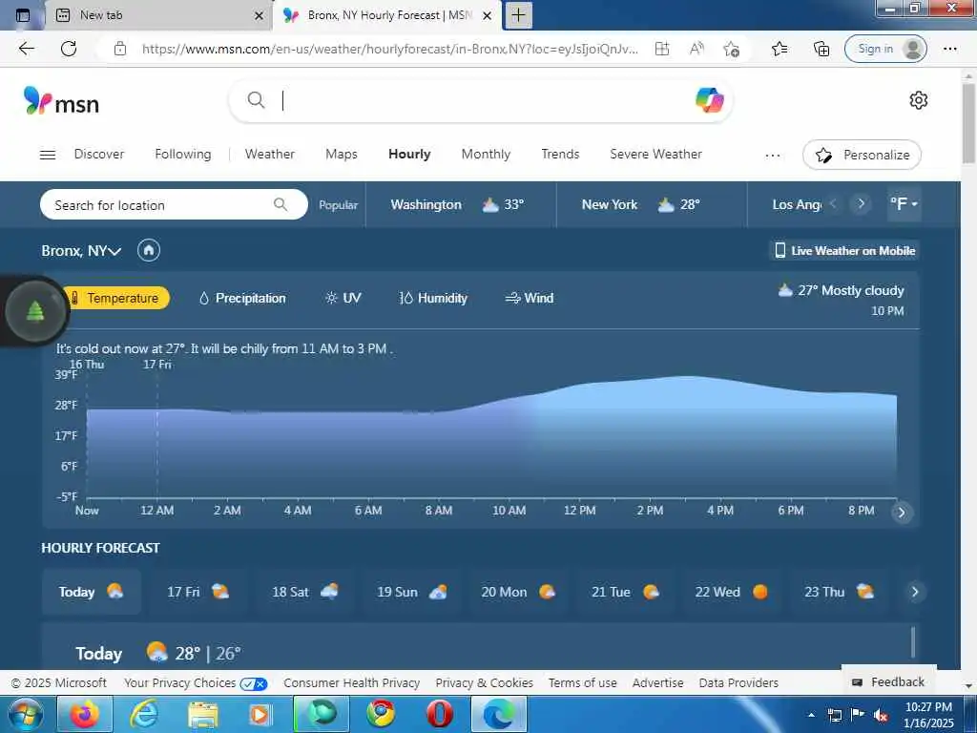
Task: Open the split screen icon in address bar
Action: [662, 49]
